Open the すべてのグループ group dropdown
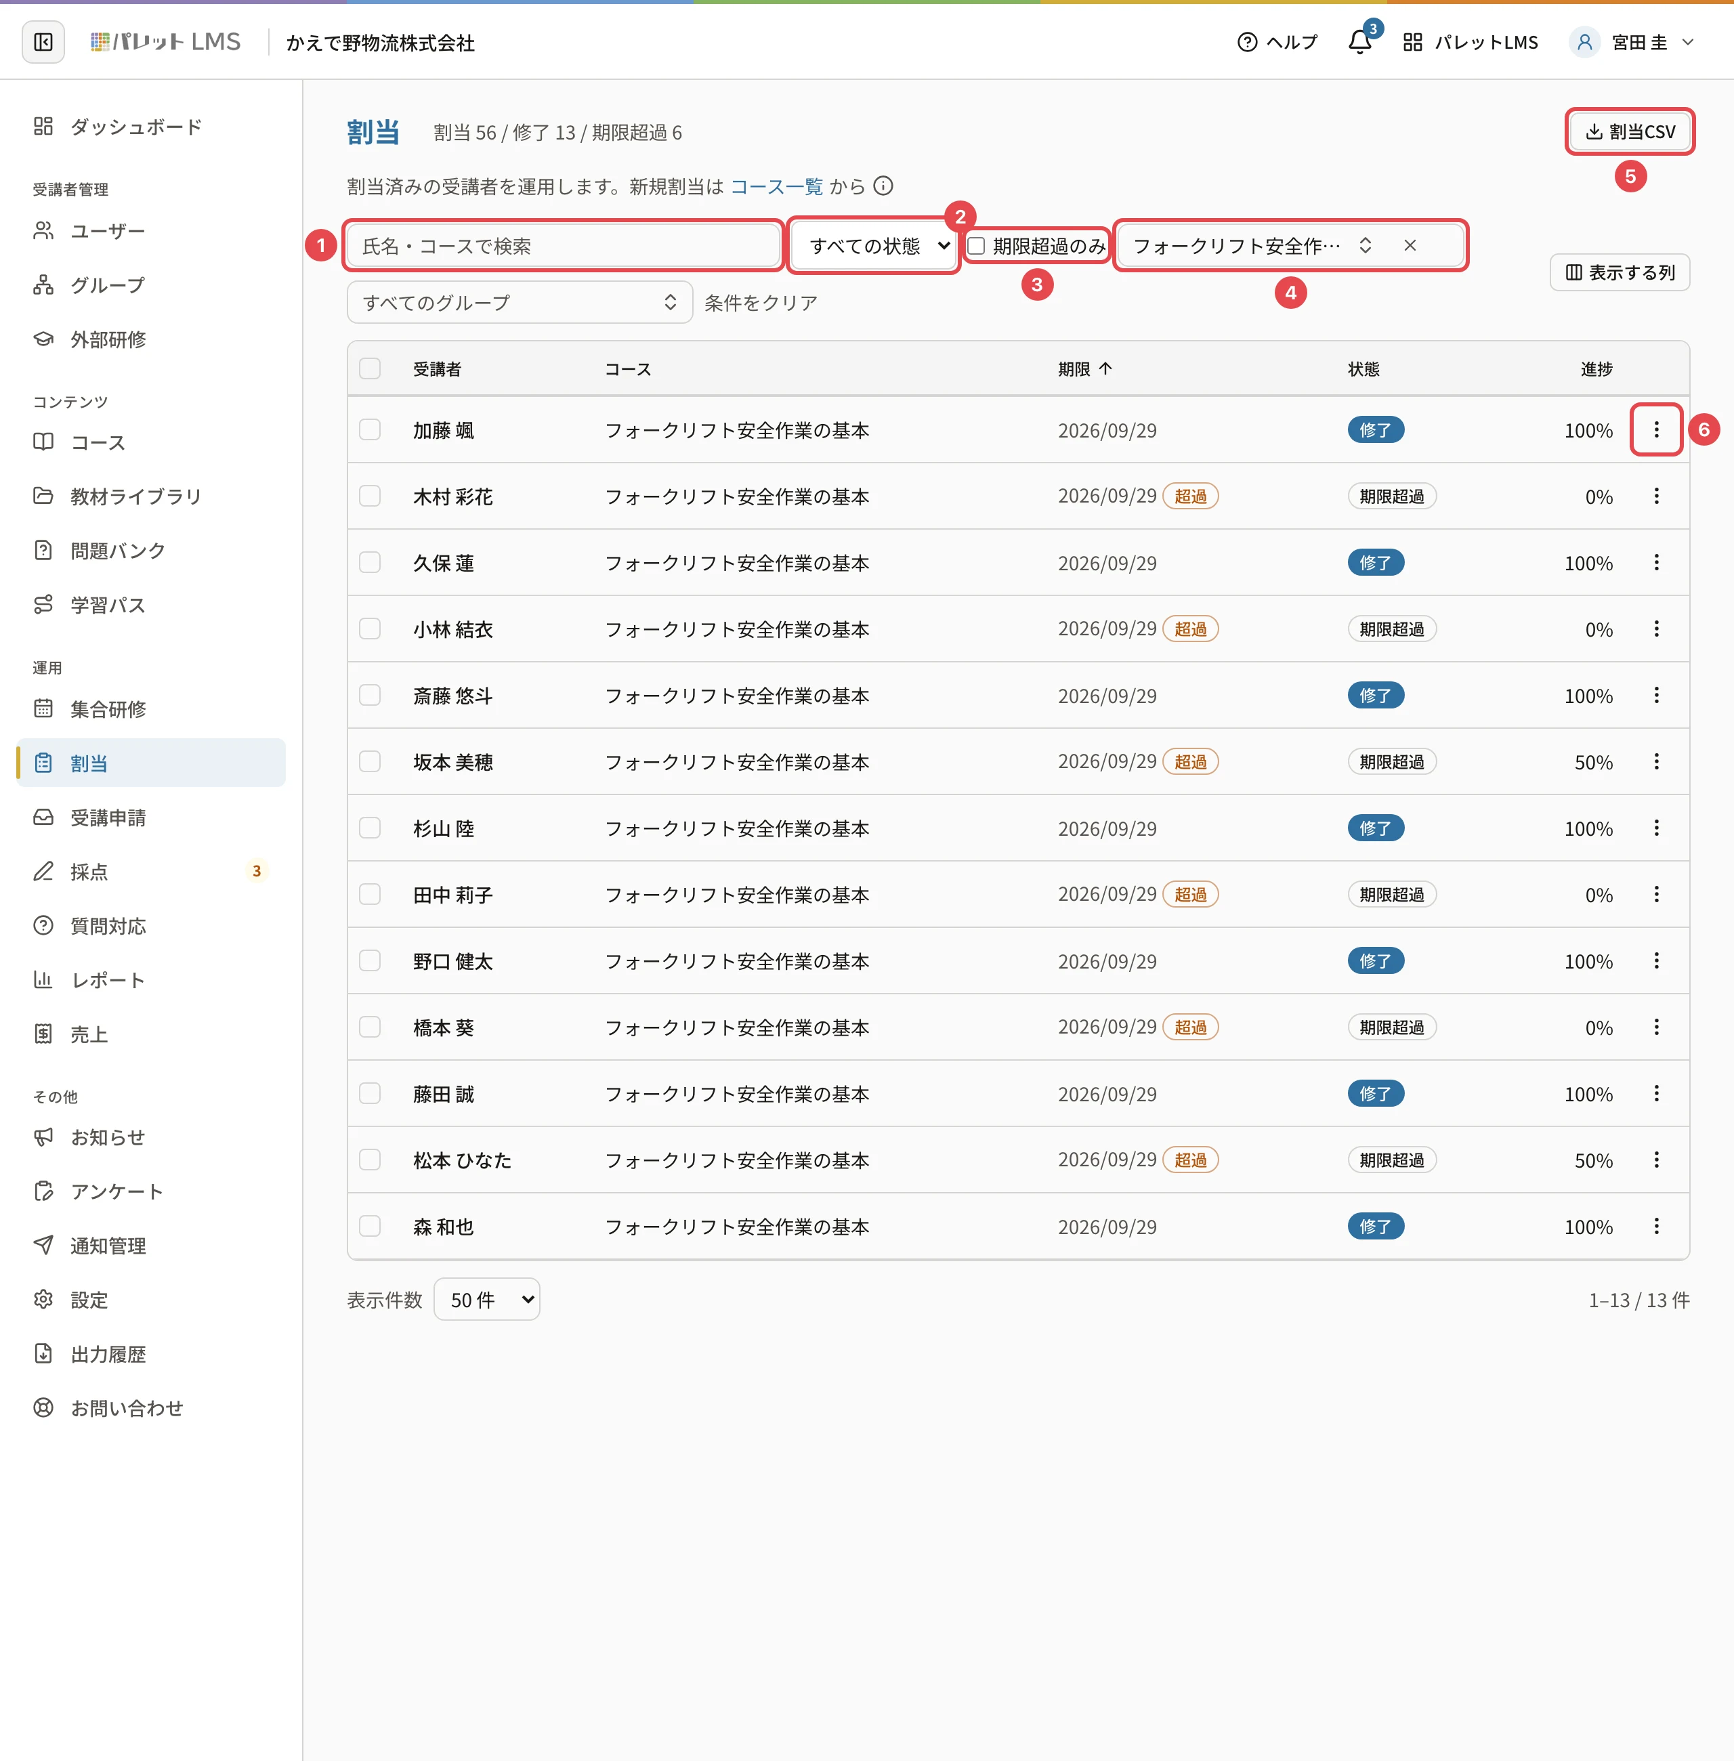1734x1761 pixels. click(x=519, y=302)
